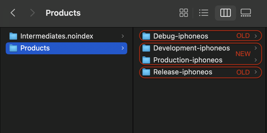Screen dimensions: 267x133
Task: Go forward using the right chevron
Action: tap(32, 13)
